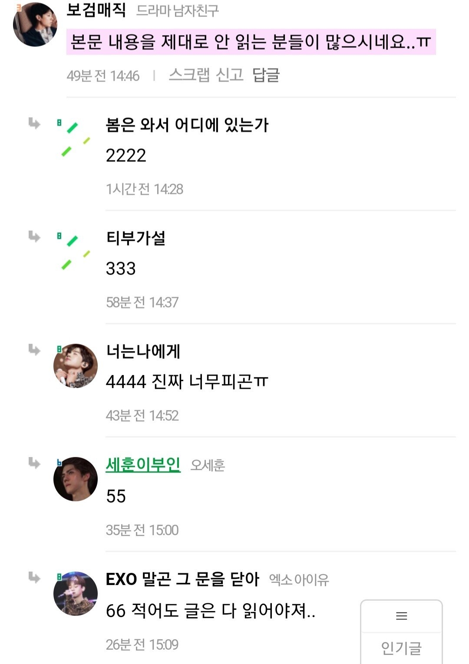View 너는나에게 avatar image
The height and width of the screenshot is (664, 469).
coord(75,366)
